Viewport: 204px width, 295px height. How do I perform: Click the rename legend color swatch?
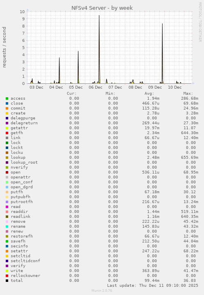click(x=7, y=226)
